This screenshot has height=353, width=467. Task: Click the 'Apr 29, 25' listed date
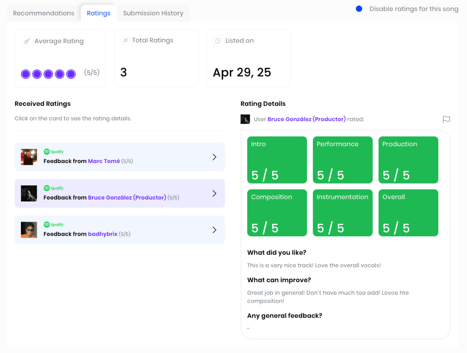(x=242, y=73)
